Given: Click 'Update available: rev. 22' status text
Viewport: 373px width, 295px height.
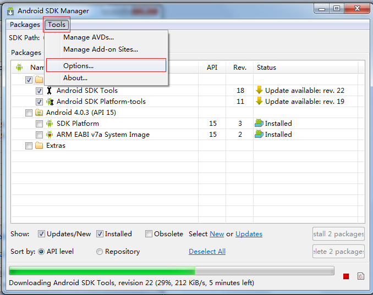Looking at the screenshot, I should [x=305, y=91].
